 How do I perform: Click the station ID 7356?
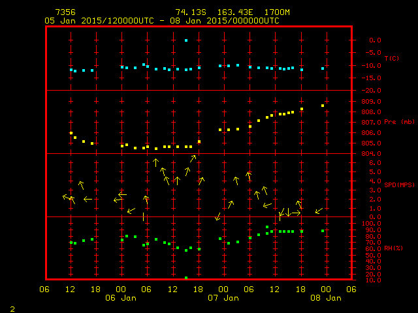coord(65,12)
